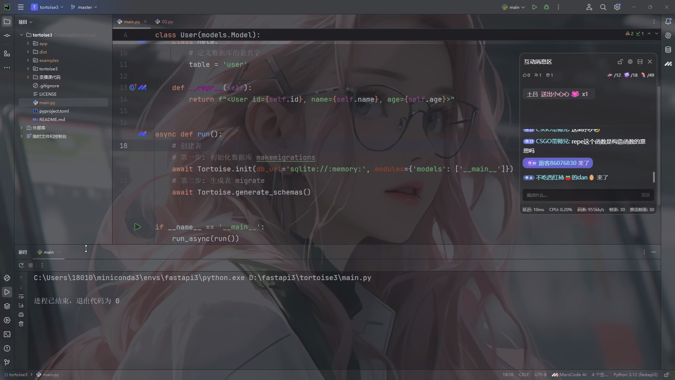Unlock the 互动消息区 panel with the lock toggle
675x380 pixels.
pos(620,62)
